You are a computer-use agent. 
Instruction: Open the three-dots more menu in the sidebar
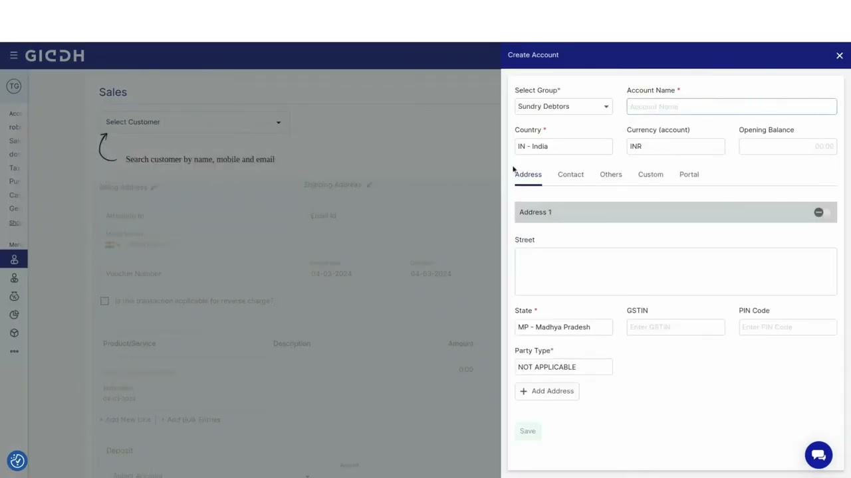coord(14,351)
